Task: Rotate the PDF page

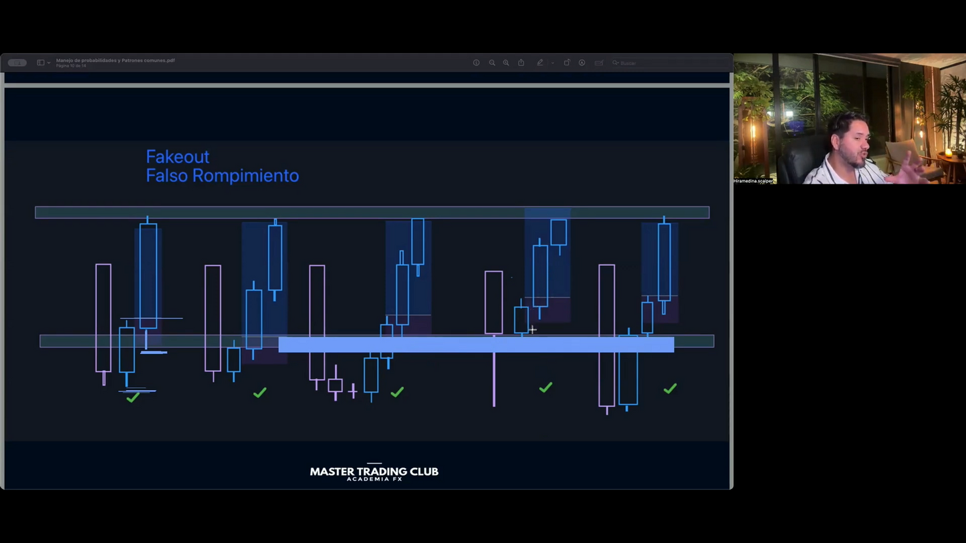Action: 567,63
